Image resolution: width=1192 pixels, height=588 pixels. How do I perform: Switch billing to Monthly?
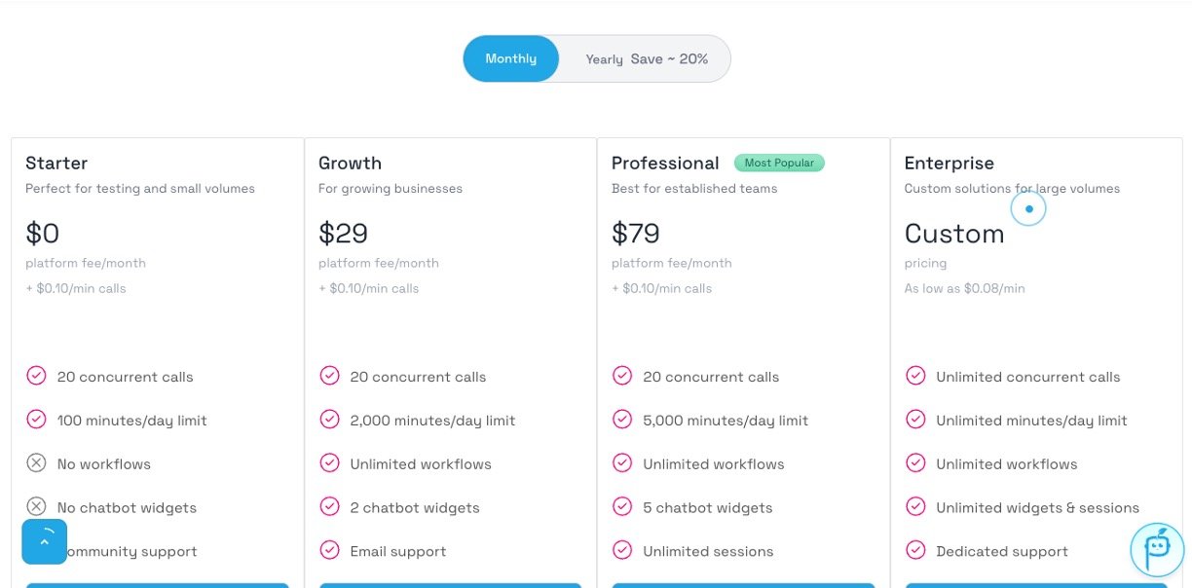(x=511, y=59)
